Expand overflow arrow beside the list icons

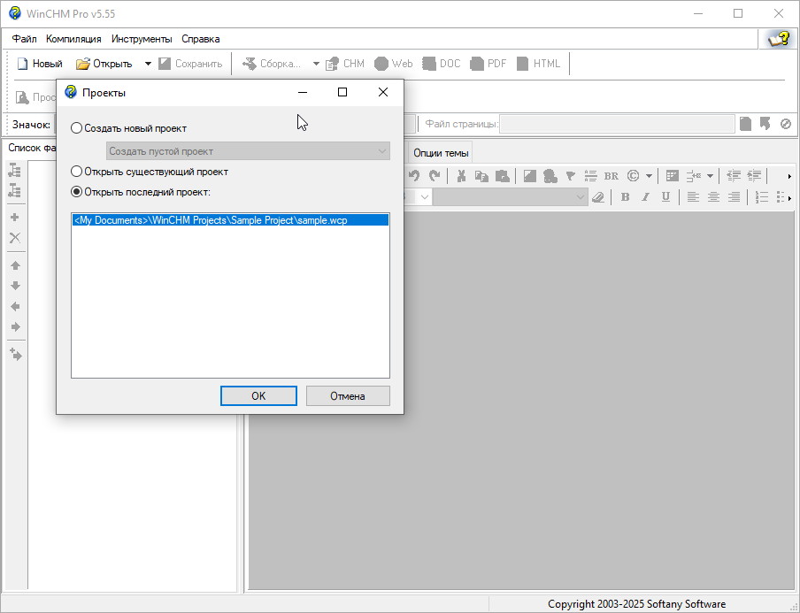point(789,197)
